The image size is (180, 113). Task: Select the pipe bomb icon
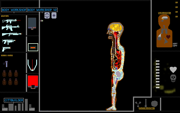click(x=6, y=64)
